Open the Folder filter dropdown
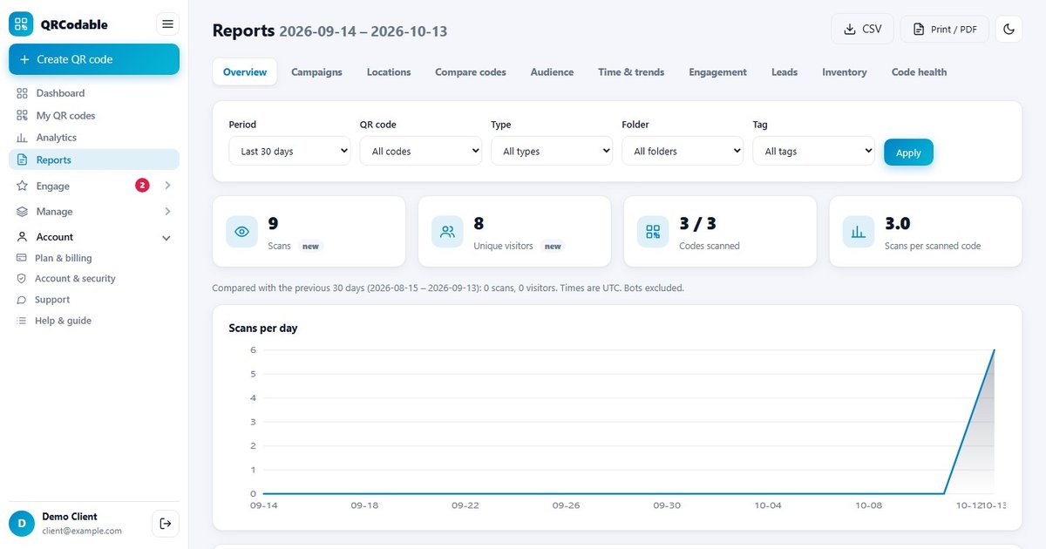The width and height of the screenshot is (1046, 549). (683, 151)
